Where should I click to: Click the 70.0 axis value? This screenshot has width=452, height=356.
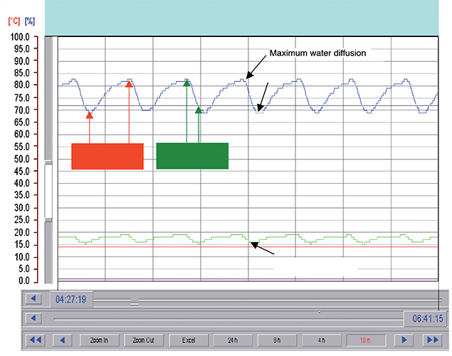click(x=21, y=110)
